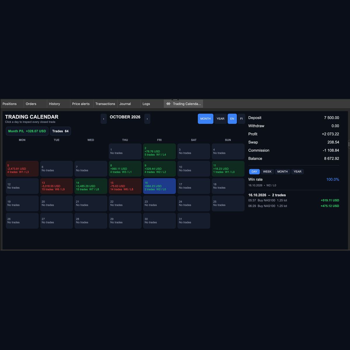Viewport: 350px width, 350px height.
Task: Set language to FI
Action: coord(242,119)
